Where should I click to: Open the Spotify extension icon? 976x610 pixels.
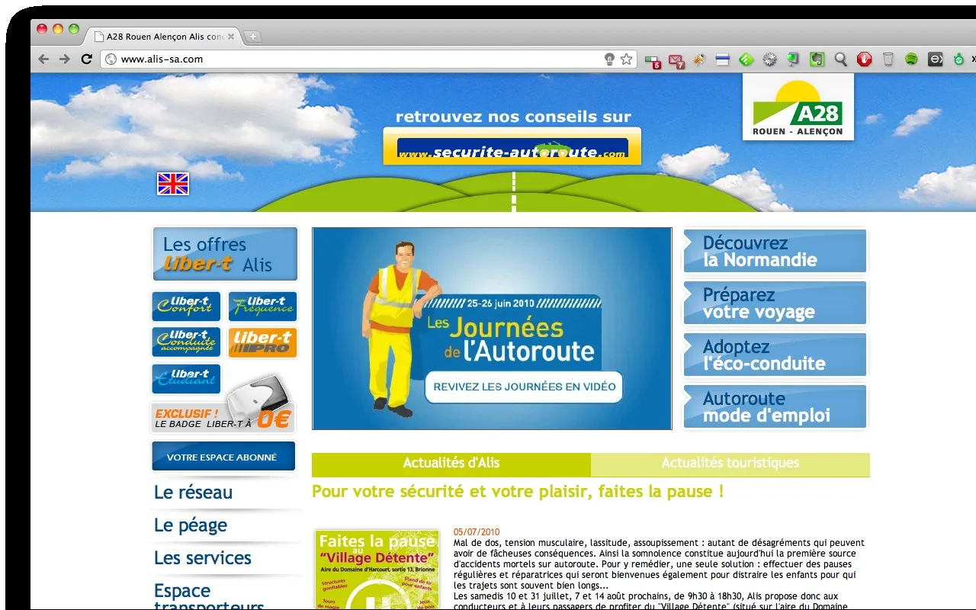(x=911, y=59)
